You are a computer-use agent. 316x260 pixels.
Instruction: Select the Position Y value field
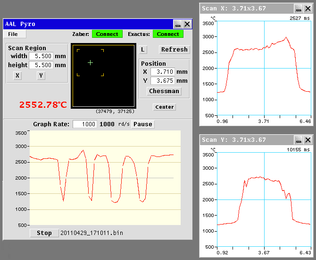163,81
